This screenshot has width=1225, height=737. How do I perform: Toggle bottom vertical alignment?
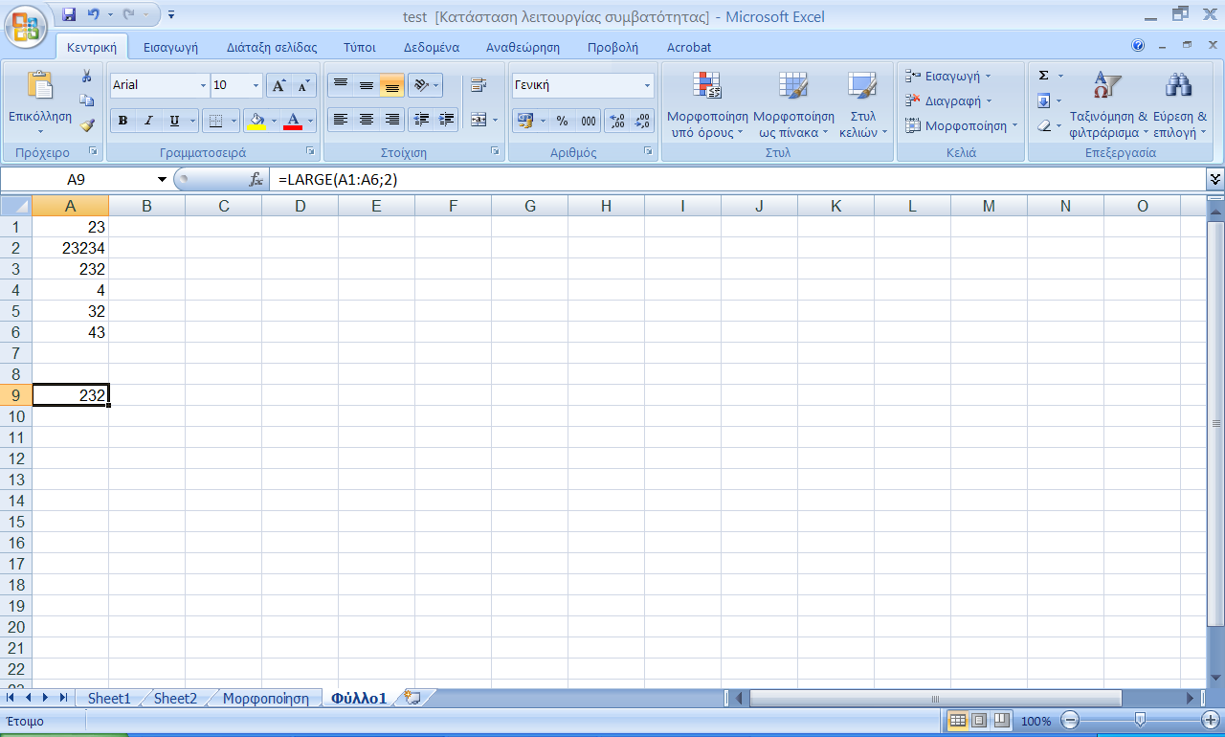point(391,85)
